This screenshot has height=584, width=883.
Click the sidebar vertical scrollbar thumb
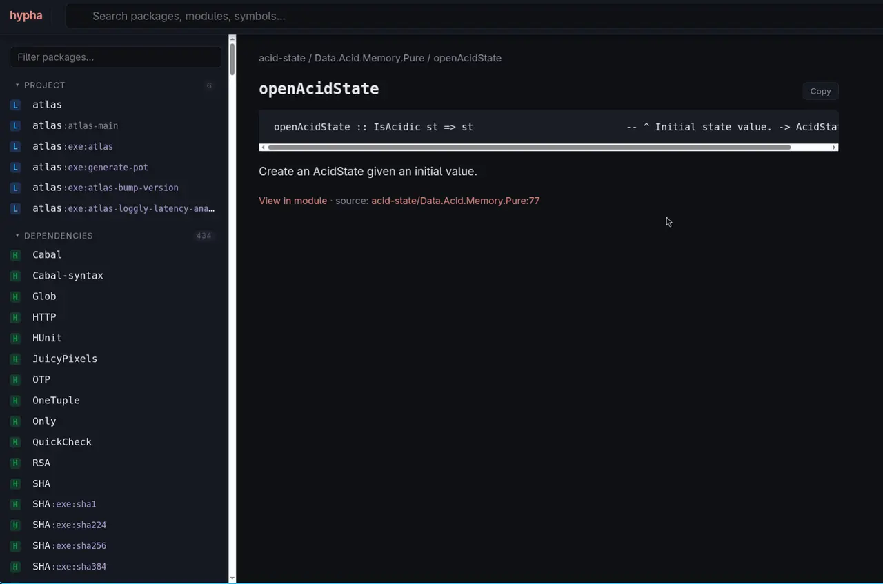click(x=232, y=59)
